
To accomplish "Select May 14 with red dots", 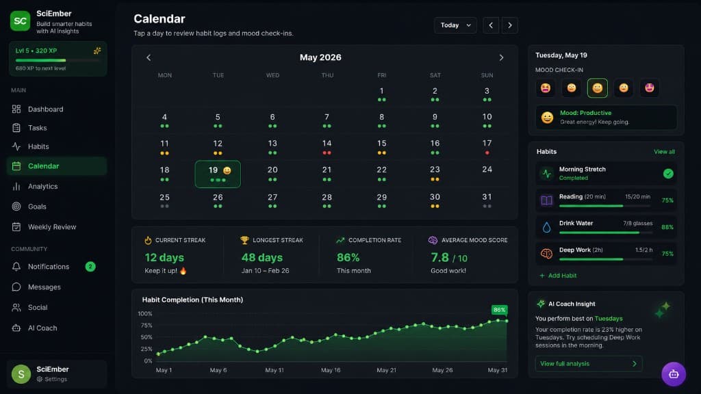I will 327,147.
